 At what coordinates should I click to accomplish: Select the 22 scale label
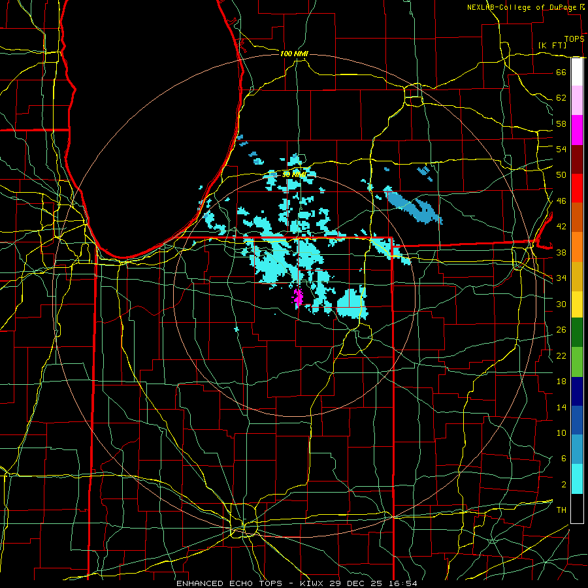pos(561,355)
